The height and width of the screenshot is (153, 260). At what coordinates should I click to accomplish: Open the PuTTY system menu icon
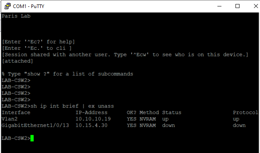[x=8, y=6]
